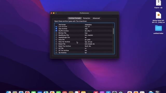
Task: Select the 'Gzip File' row label
Action: coord(61,40)
